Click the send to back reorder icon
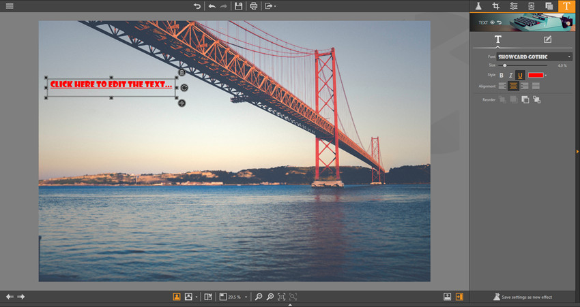 (536, 99)
